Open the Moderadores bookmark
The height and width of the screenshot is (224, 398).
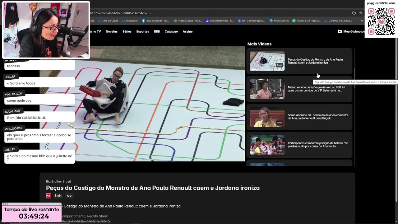[279, 21]
